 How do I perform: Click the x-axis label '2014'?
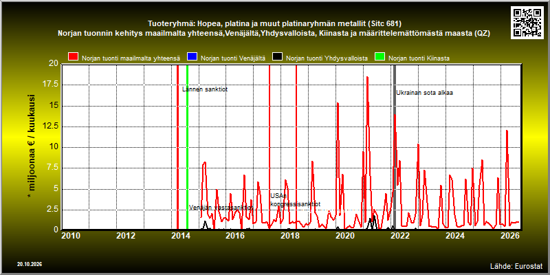click(181, 236)
